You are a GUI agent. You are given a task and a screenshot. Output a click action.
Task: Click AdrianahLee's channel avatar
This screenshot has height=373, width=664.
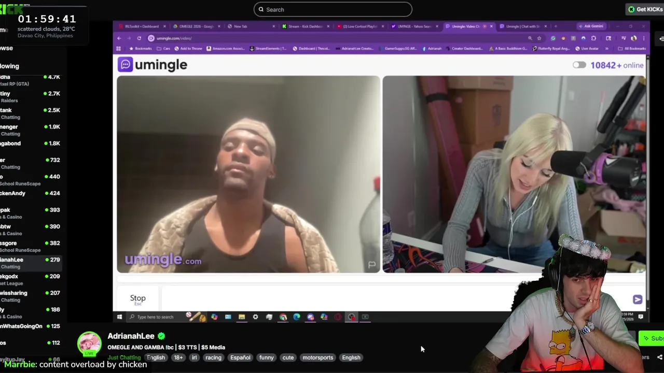pos(89,344)
